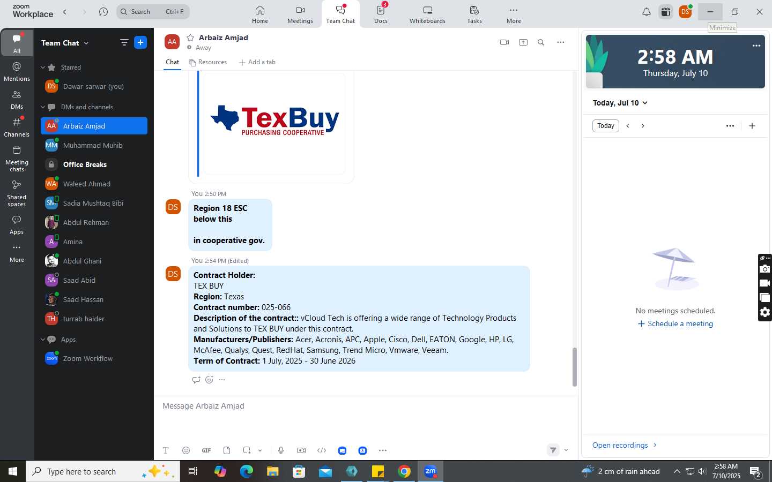Record an audio message with microphone icon
The height and width of the screenshot is (482, 772).
point(281,450)
